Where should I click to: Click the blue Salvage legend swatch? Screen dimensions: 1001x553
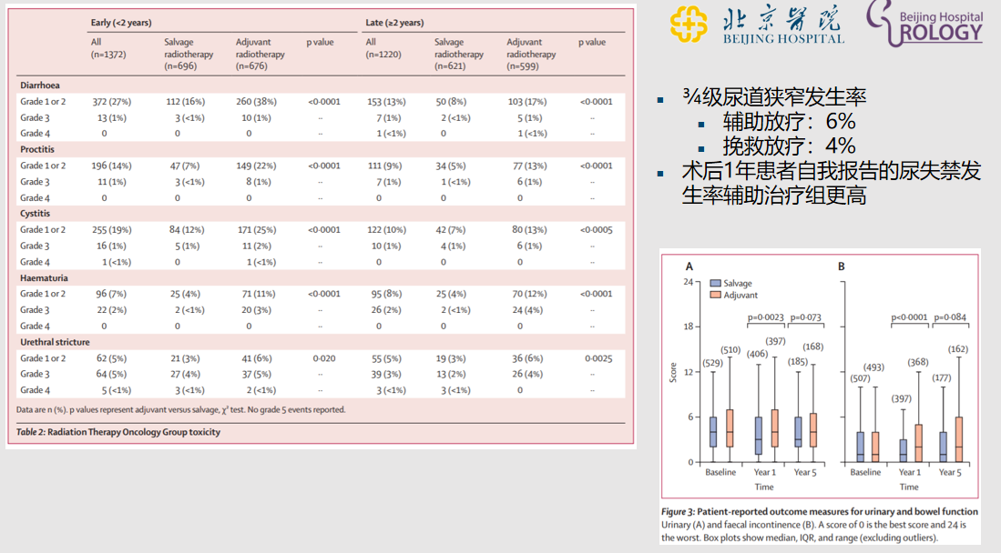point(716,283)
